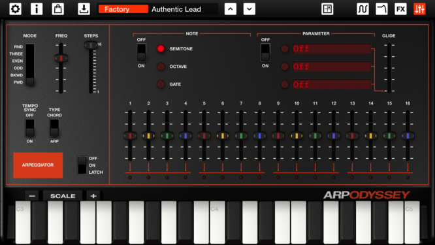435x245 pixels.
Task: Open the FX page icon
Action: (400, 9)
